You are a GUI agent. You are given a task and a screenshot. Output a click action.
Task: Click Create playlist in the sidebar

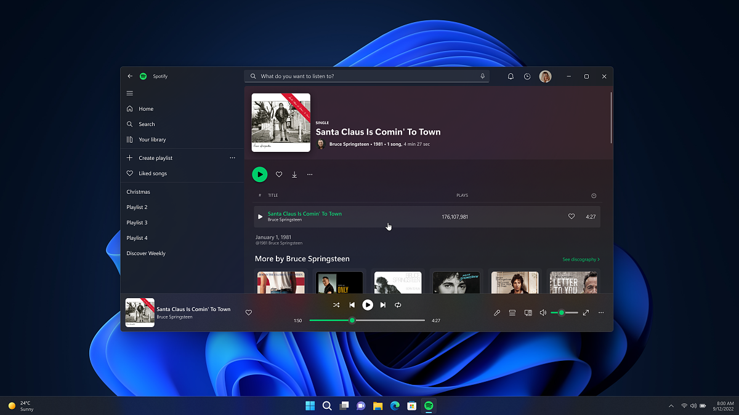pyautogui.click(x=150, y=158)
